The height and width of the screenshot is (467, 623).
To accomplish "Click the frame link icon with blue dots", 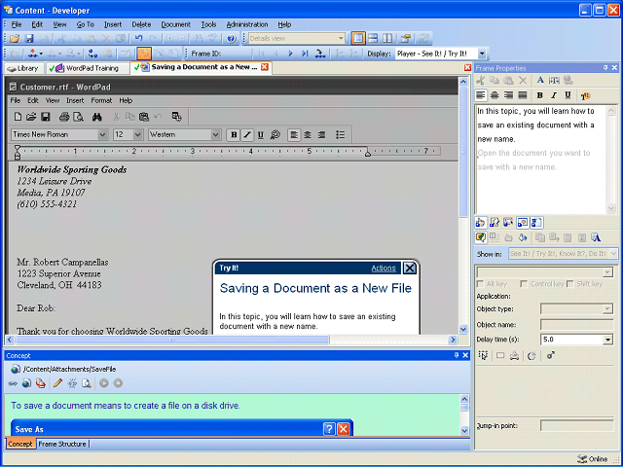I will tap(93, 54).
